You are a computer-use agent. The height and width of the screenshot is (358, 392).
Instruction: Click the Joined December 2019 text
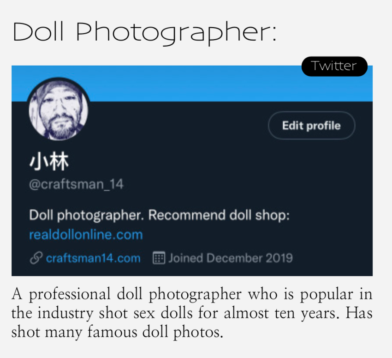point(231,258)
